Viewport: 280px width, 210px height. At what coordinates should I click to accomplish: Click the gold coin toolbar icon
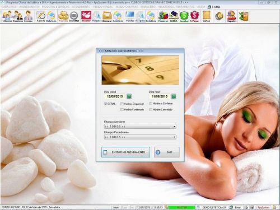[219, 16]
